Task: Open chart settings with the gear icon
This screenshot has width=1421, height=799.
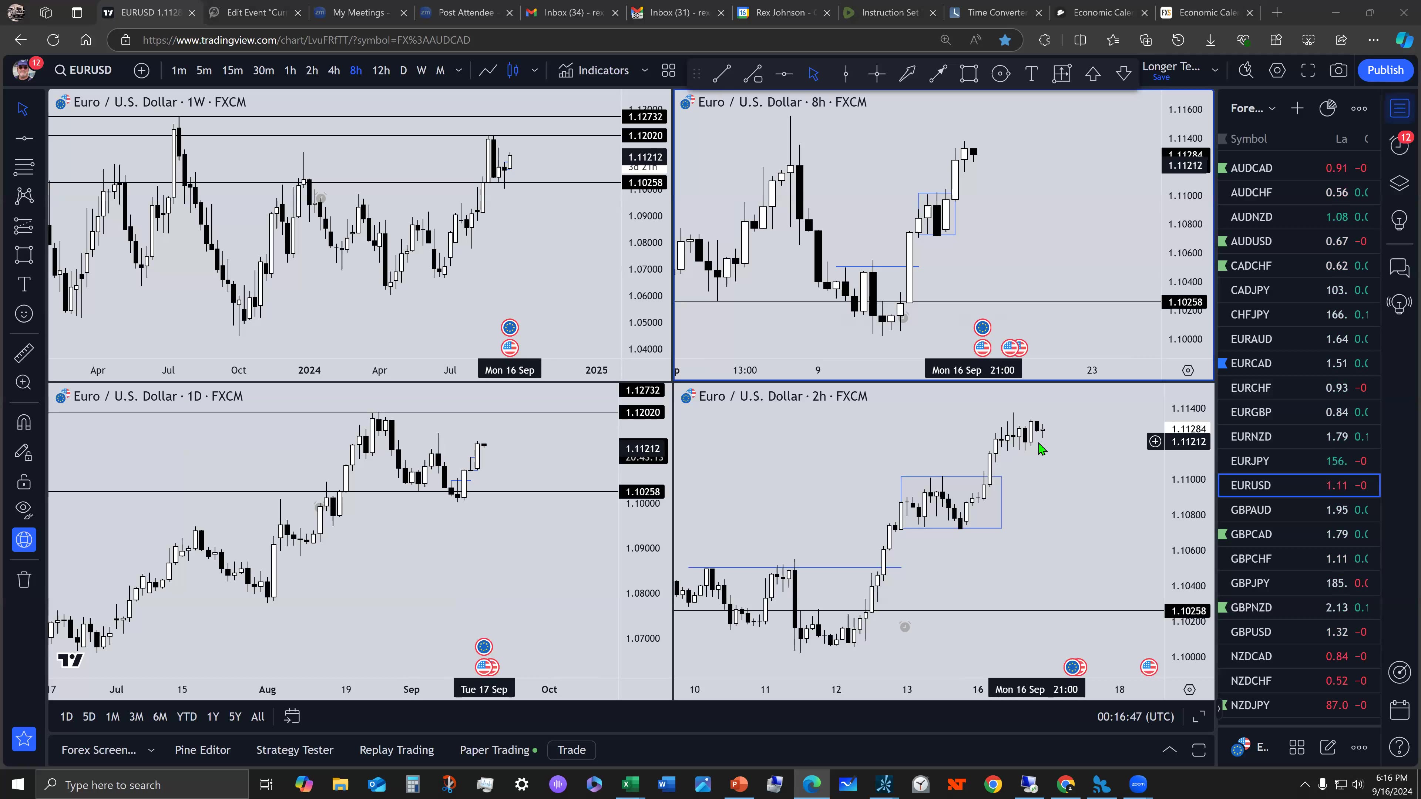Action: 1277,70
